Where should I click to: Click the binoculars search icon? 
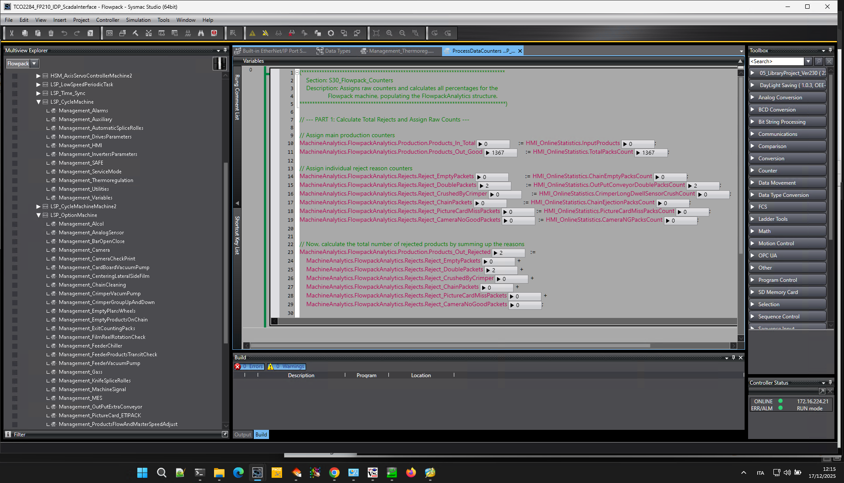tap(201, 33)
